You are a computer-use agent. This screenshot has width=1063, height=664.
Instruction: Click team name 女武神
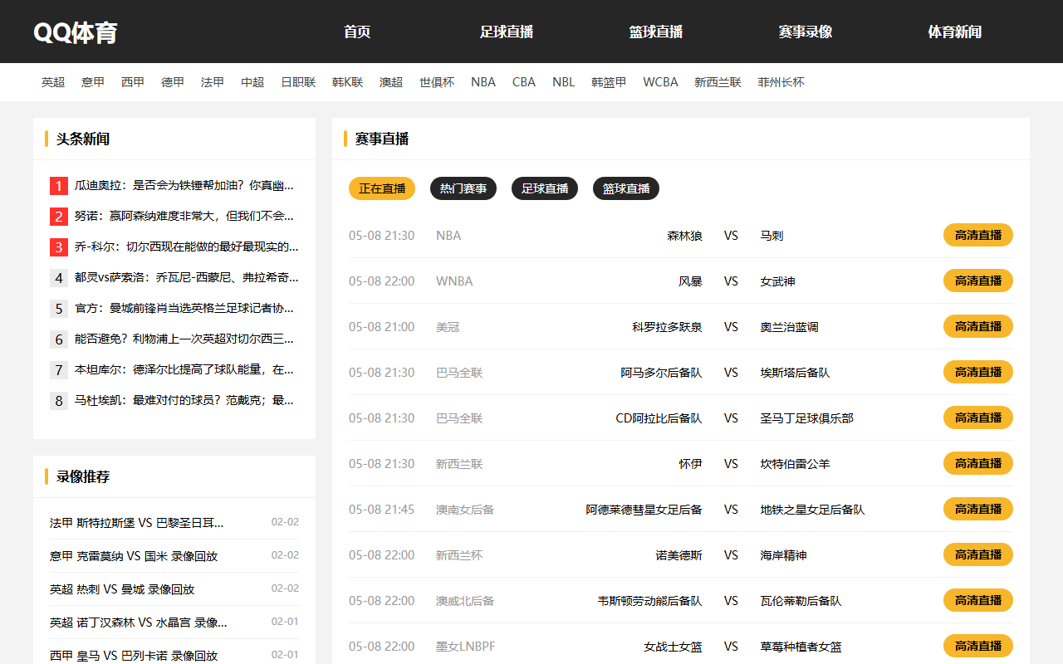coord(777,281)
